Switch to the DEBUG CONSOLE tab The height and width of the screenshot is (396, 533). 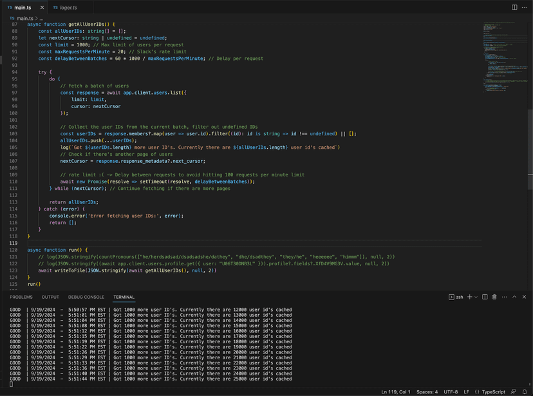coord(86,297)
